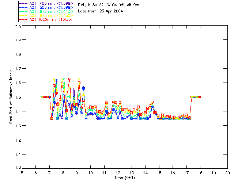This screenshot has width=234, height=187.
Task: Click the 2.0 y-axis label
Action: click(x=18, y=27)
